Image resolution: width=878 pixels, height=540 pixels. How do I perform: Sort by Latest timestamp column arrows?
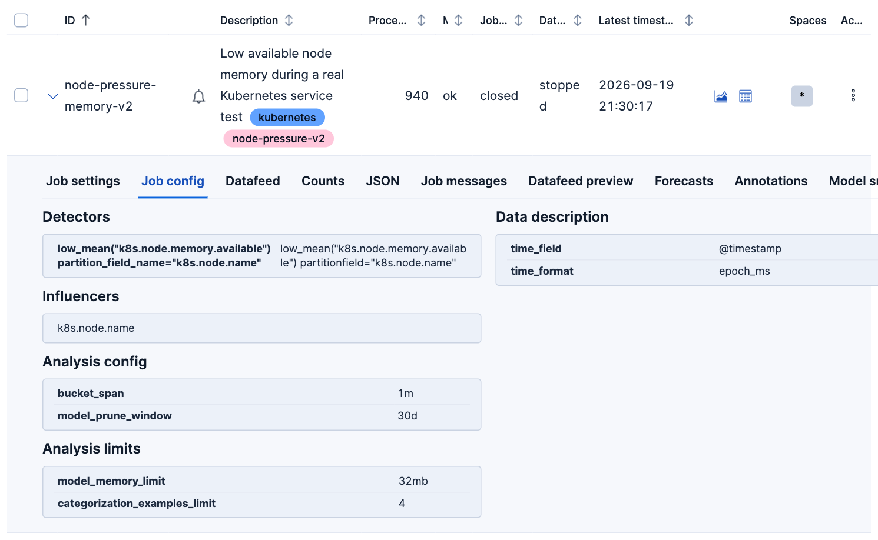689,20
